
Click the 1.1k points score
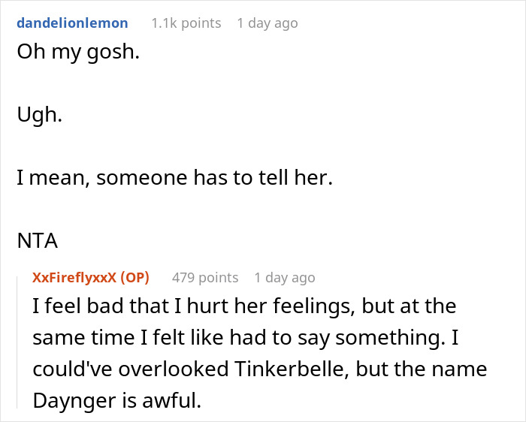[x=186, y=23]
